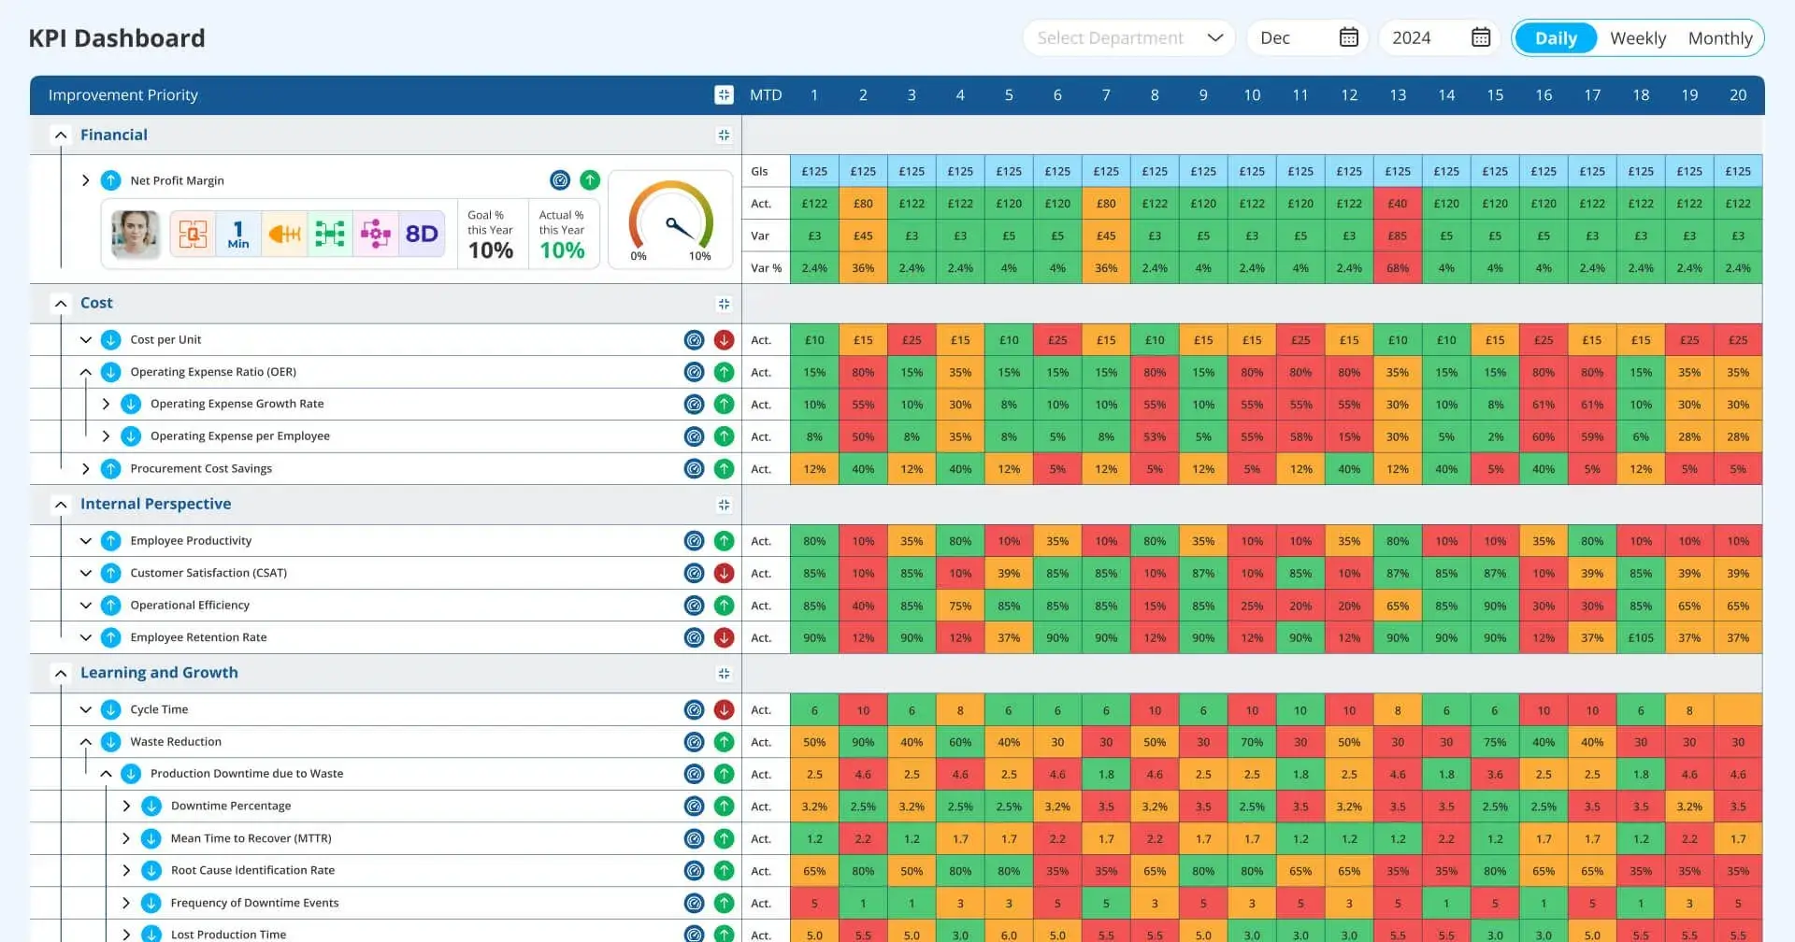Click the assignee avatar on Net Profit Margin
1795x942 pixels.
(134, 234)
